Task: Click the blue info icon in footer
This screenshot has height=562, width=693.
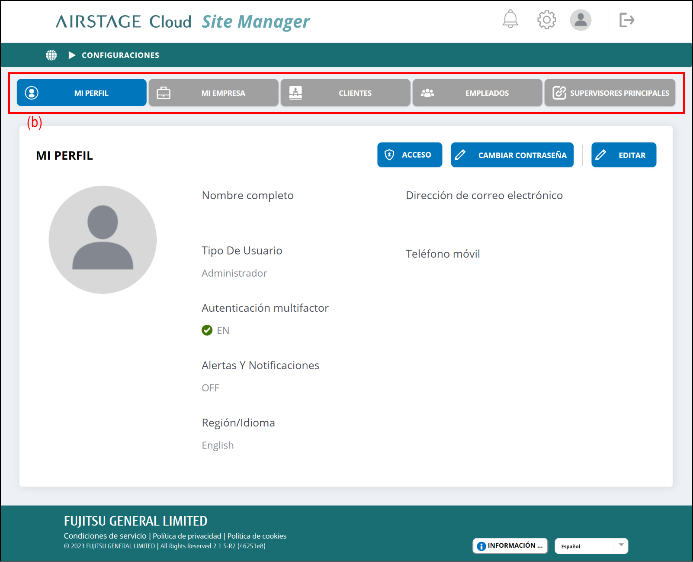Action: click(x=481, y=546)
